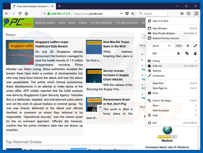Open Singapore Healthcare Data Breach article
Viewport: 203px width, 153px height.
(x=52, y=44)
